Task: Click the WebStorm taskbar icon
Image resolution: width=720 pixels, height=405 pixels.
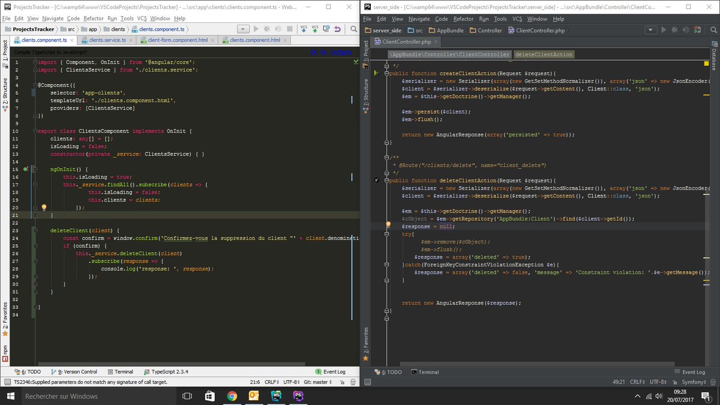Action: (276, 396)
